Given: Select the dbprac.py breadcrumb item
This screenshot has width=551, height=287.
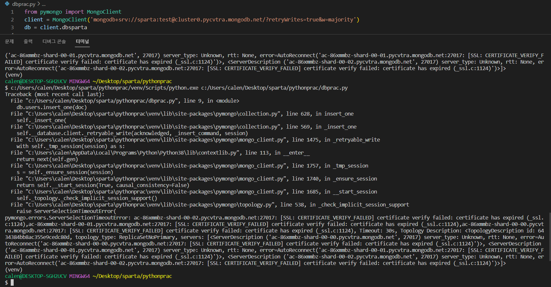Looking at the screenshot, I should pos(24,4).
